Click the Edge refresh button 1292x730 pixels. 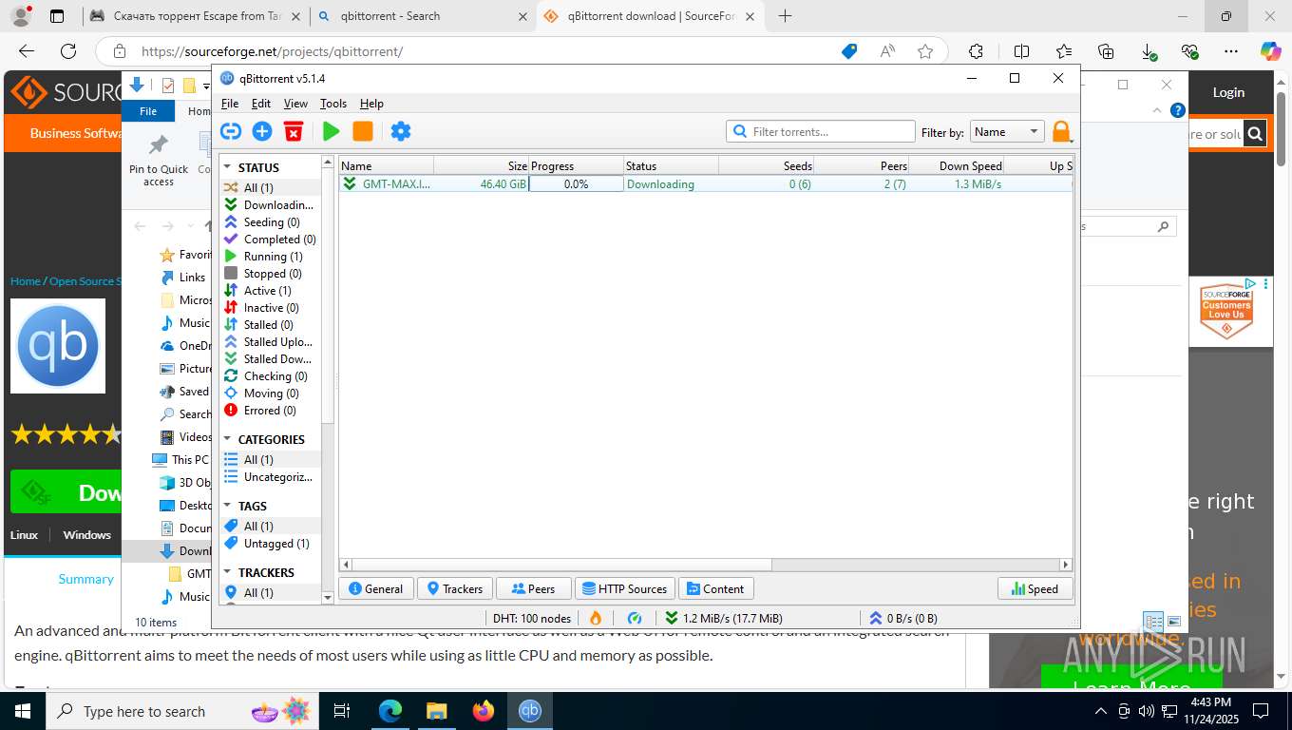(x=68, y=51)
